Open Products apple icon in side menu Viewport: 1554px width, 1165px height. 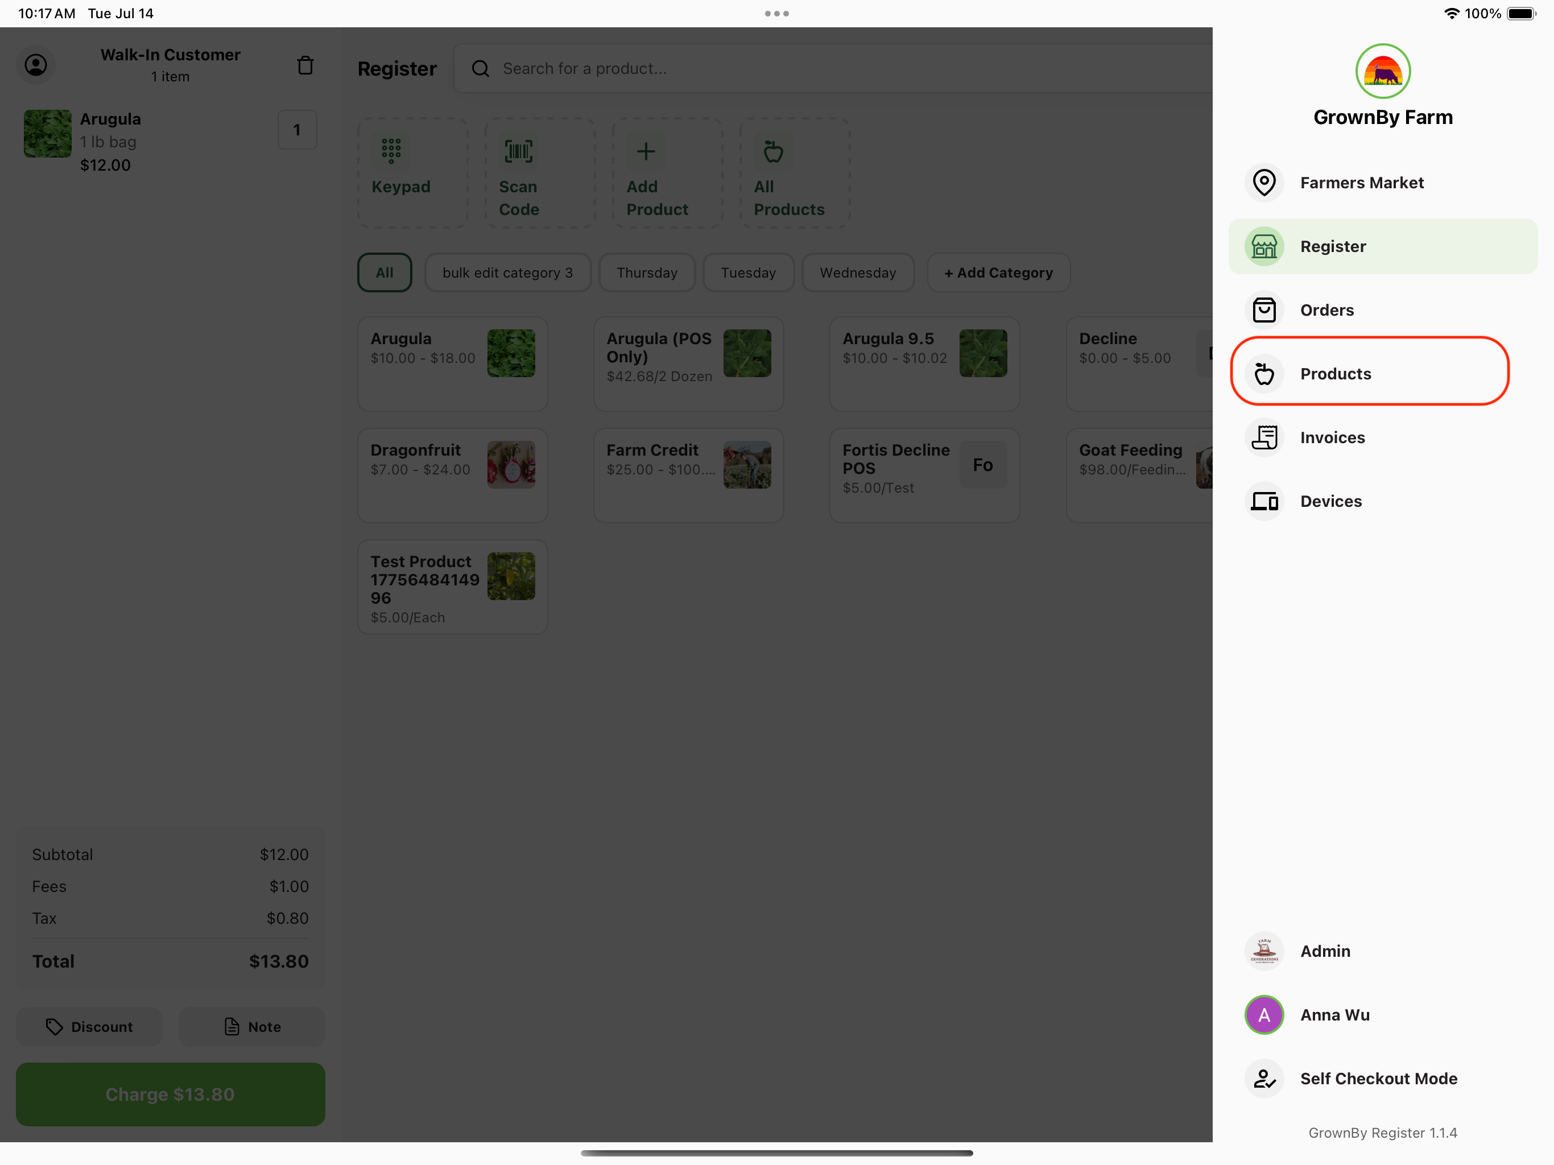coord(1264,374)
